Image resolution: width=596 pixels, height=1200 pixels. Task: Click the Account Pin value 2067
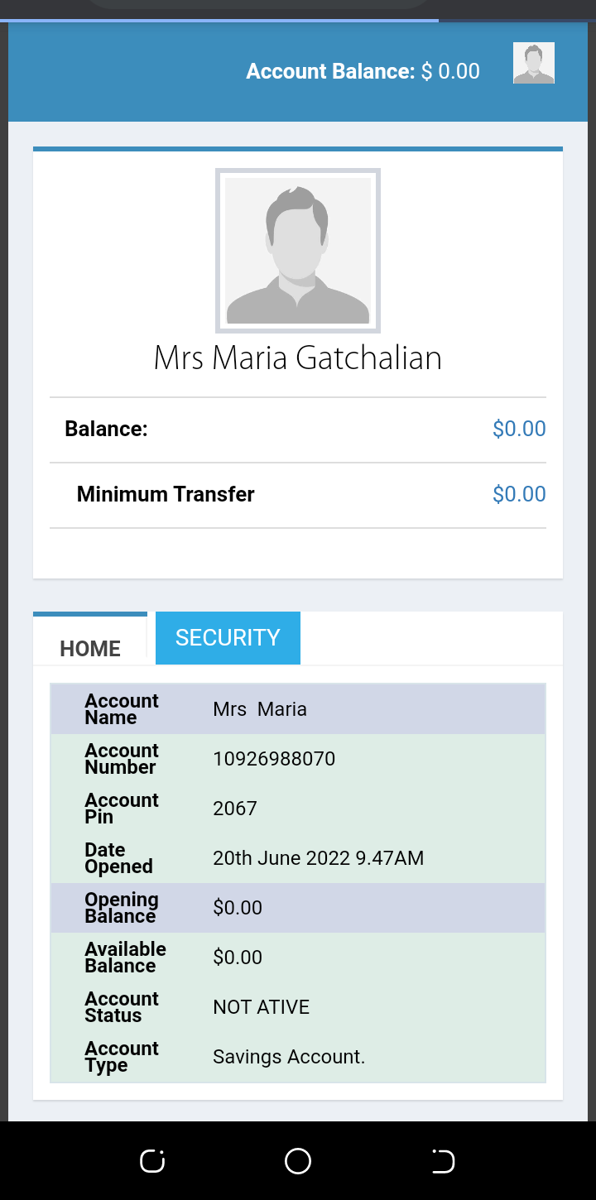point(235,809)
